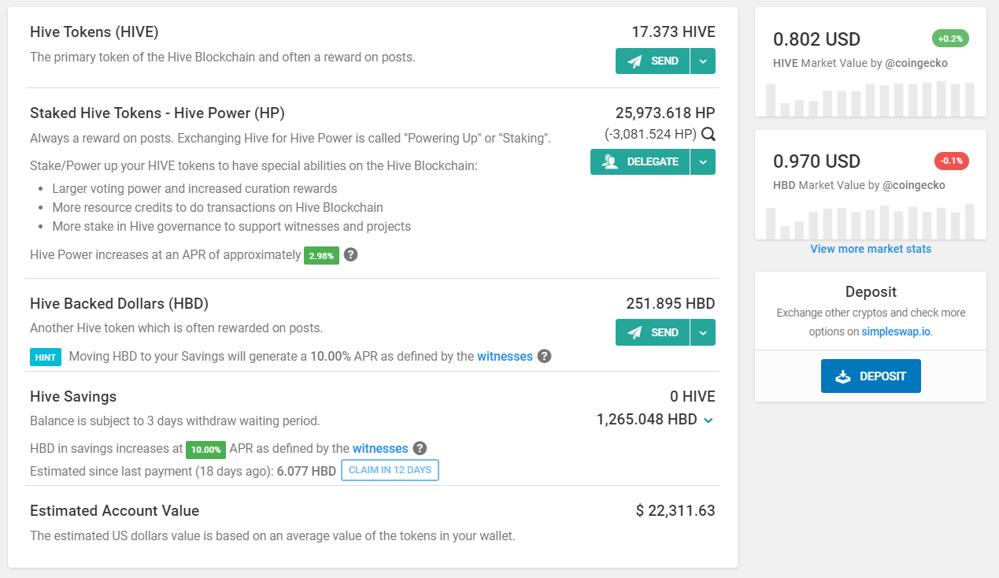The width and height of the screenshot is (999, 578).
Task: Click the DELEGATE button for Hive Power
Action: point(640,161)
